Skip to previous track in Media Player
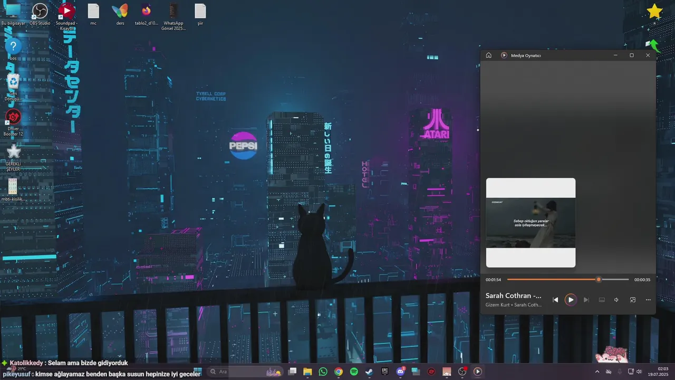The image size is (675, 380). (x=555, y=300)
